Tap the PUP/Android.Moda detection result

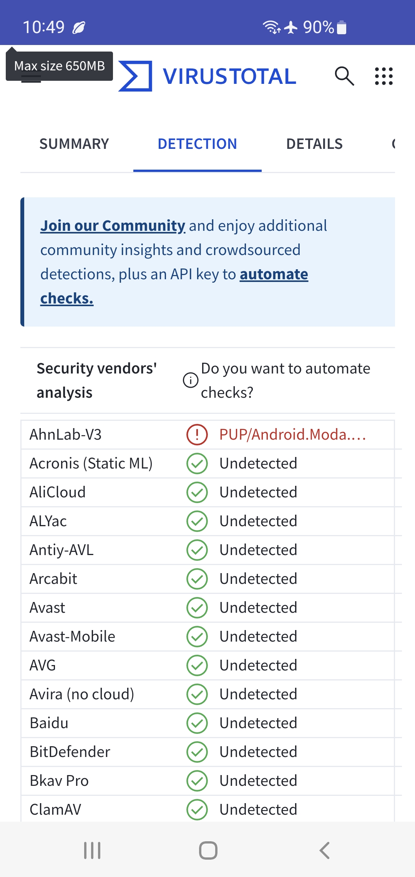click(x=292, y=435)
